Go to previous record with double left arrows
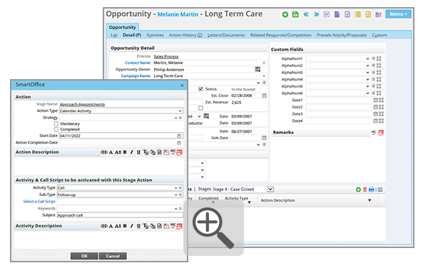The image size is (428, 278). [306, 14]
